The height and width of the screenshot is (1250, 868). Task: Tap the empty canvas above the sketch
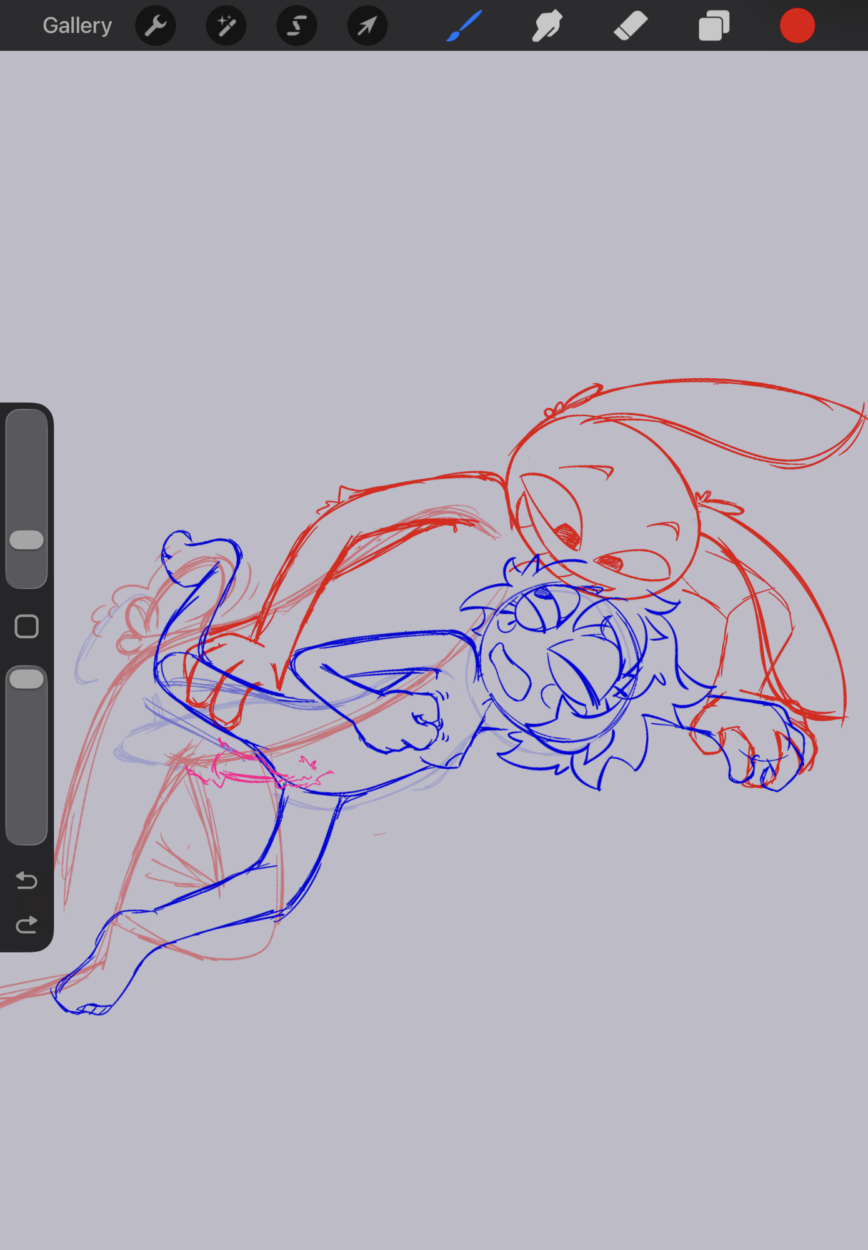click(x=437, y=219)
